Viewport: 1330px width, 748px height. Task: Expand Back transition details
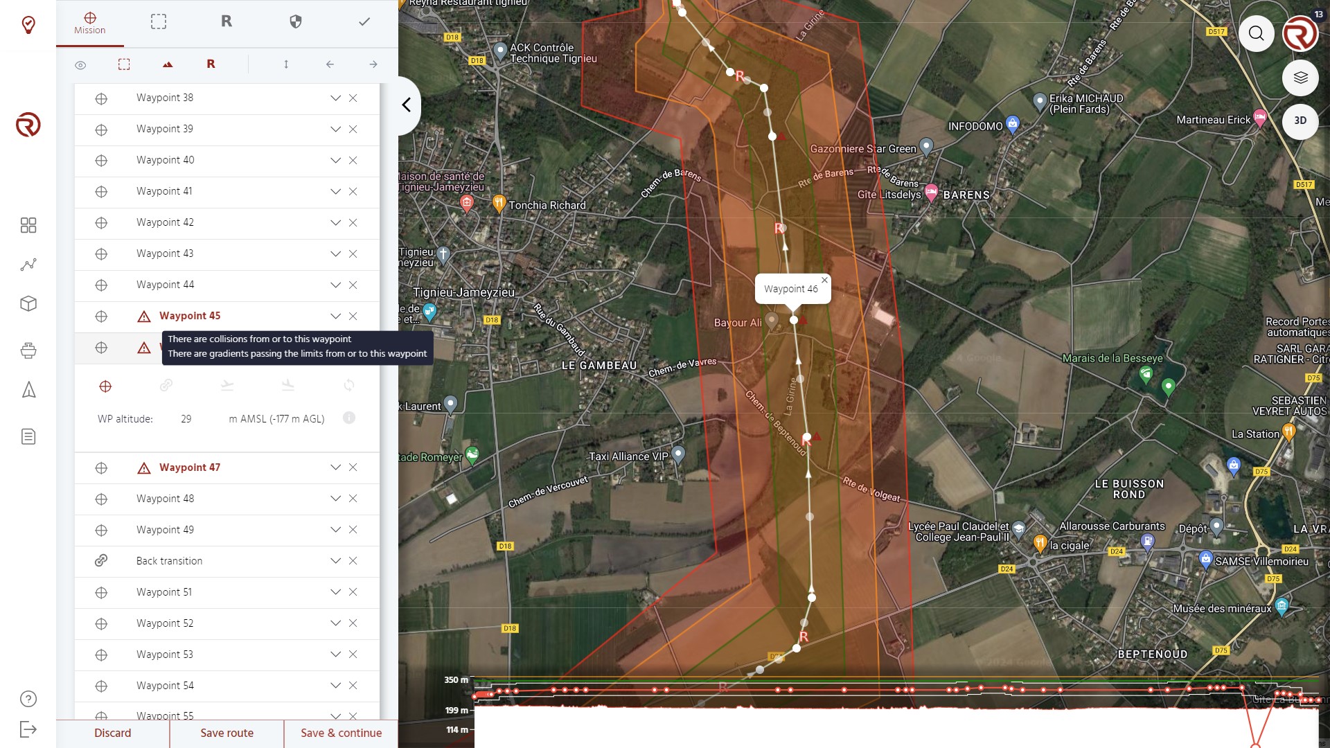[335, 561]
